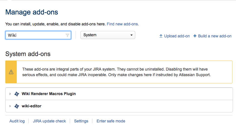Screen dimensions: 236x128
Task: Click Enter safe mode
Action: (111, 121)
